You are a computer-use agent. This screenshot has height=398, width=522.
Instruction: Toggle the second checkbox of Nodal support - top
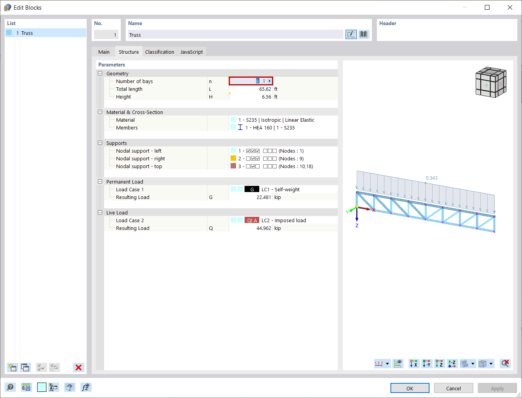click(253, 166)
